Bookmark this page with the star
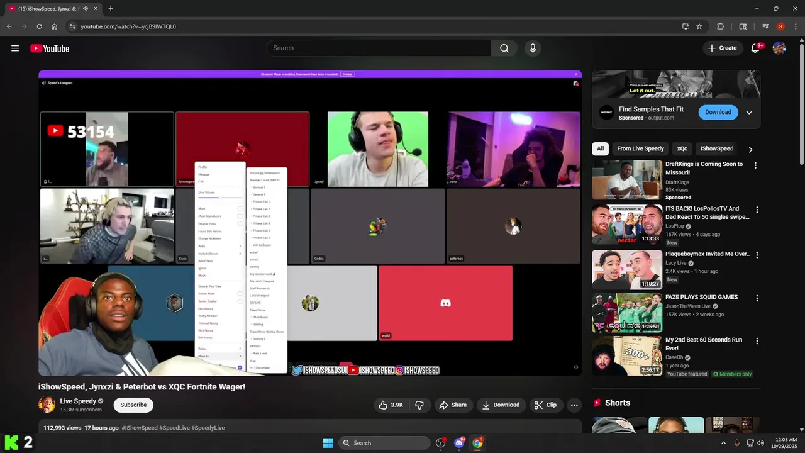Screen dimensions: 805x453 coord(699,26)
